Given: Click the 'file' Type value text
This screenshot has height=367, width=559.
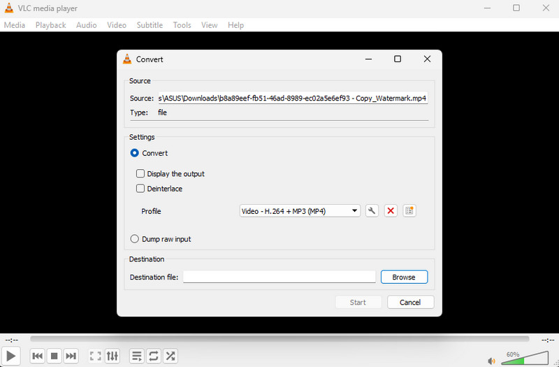Looking at the screenshot, I should (162, 113).
